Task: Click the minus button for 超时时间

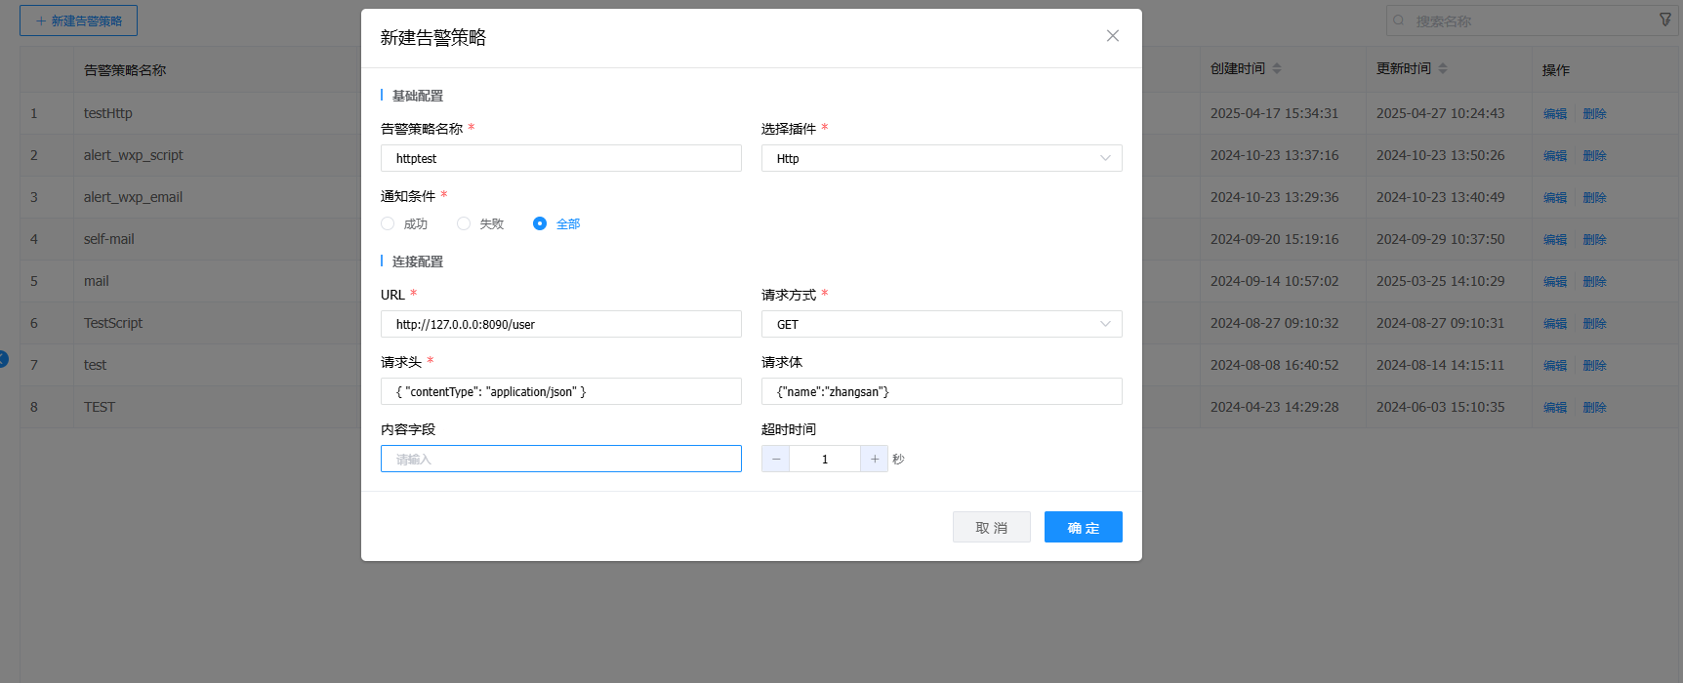Action: click(776, 459)
